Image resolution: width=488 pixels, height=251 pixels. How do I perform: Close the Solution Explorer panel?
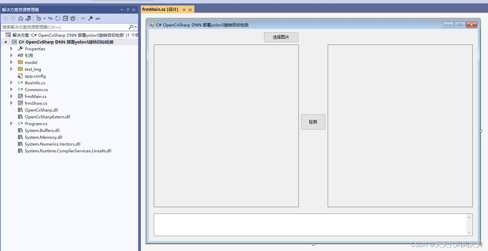coord(134,10)
